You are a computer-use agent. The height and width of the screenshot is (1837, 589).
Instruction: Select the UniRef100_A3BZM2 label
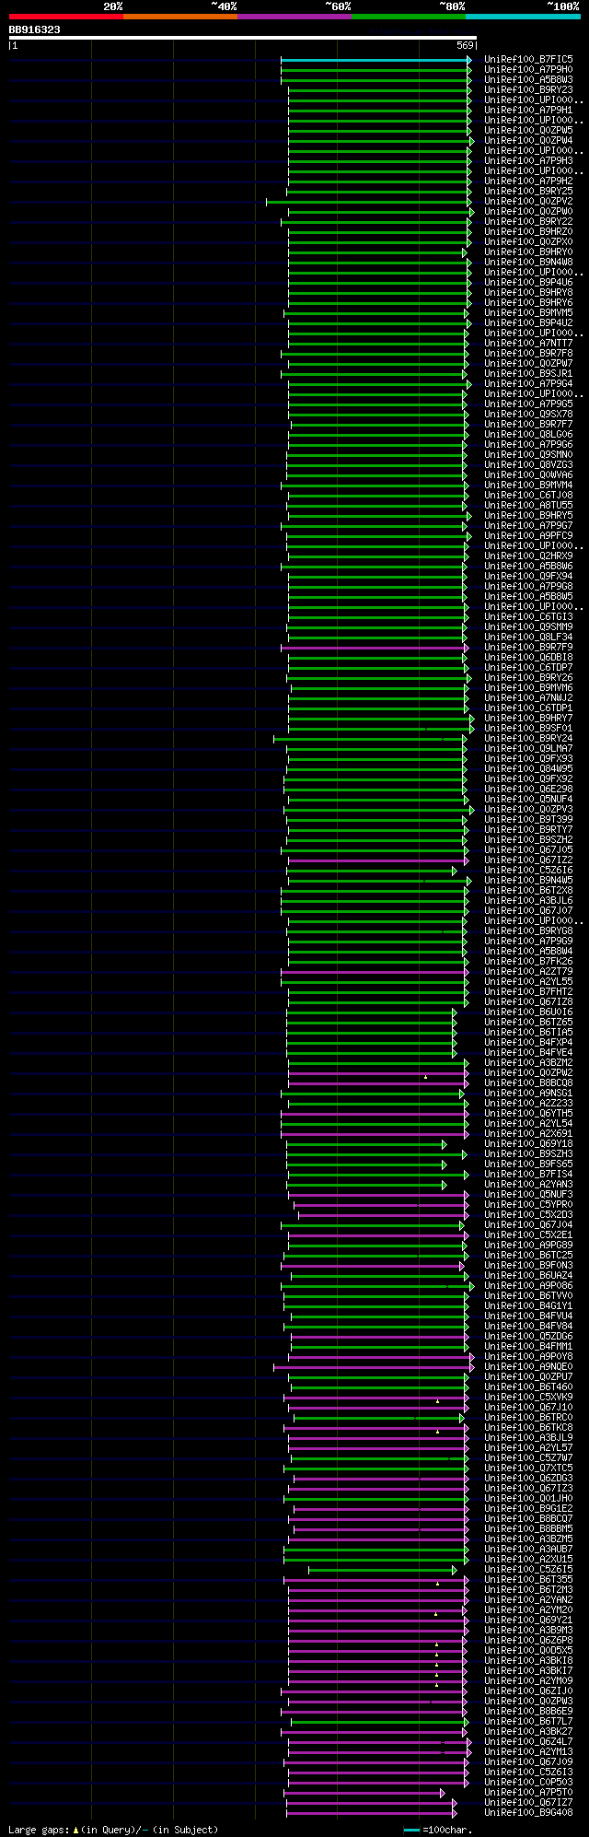coord(528,1063)
